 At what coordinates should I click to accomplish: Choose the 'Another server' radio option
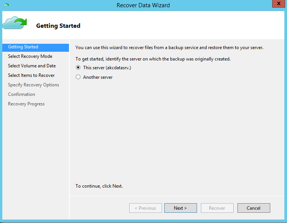click(79, 77)
